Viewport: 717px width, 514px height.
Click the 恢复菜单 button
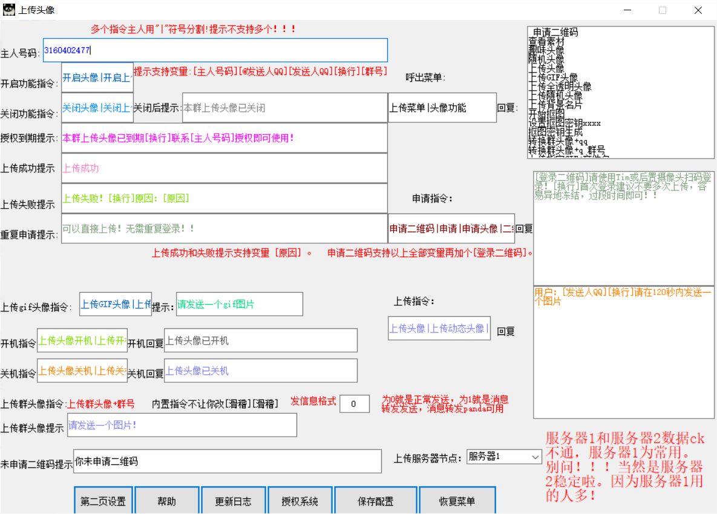click(457, 501)
